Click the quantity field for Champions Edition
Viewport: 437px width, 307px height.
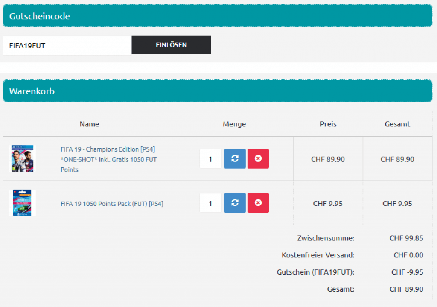coord(210,159)
